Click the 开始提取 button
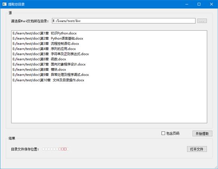The height and width of the screenshot is (169, 218). coord(202,134)
